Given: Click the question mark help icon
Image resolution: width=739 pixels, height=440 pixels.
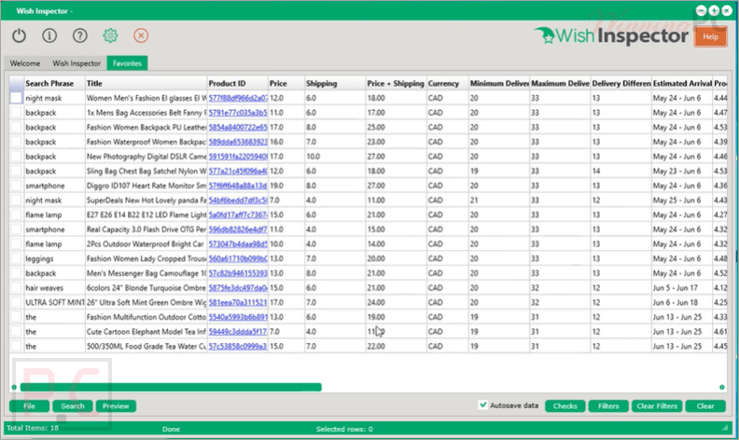Looking at the screenshot, I should pos(80,35).
